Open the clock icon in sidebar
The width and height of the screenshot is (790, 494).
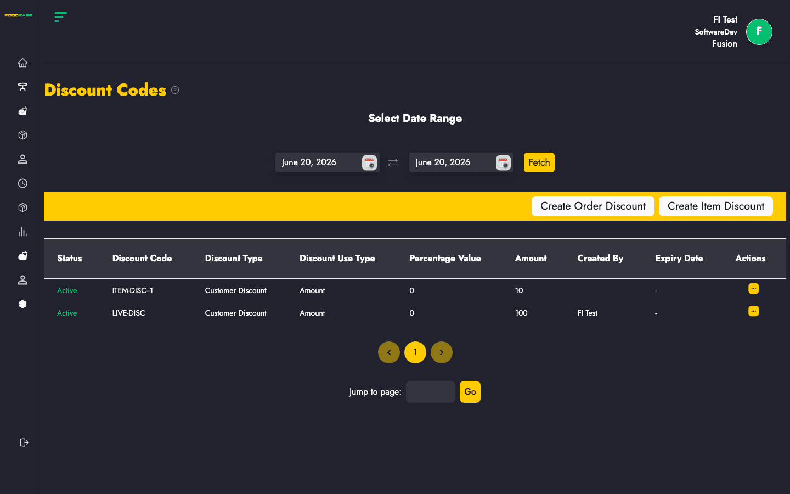click(x=22, y=183)
